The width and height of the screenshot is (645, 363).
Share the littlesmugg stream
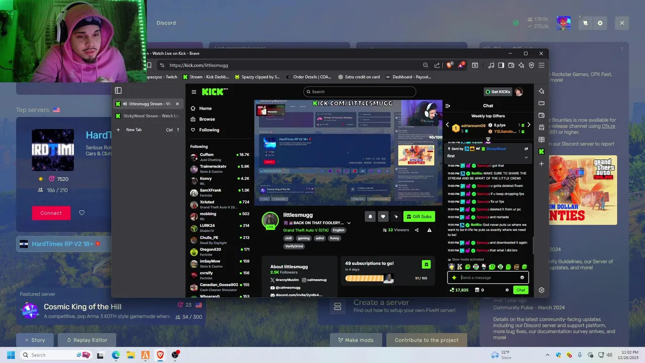click(x=416, y=230)
